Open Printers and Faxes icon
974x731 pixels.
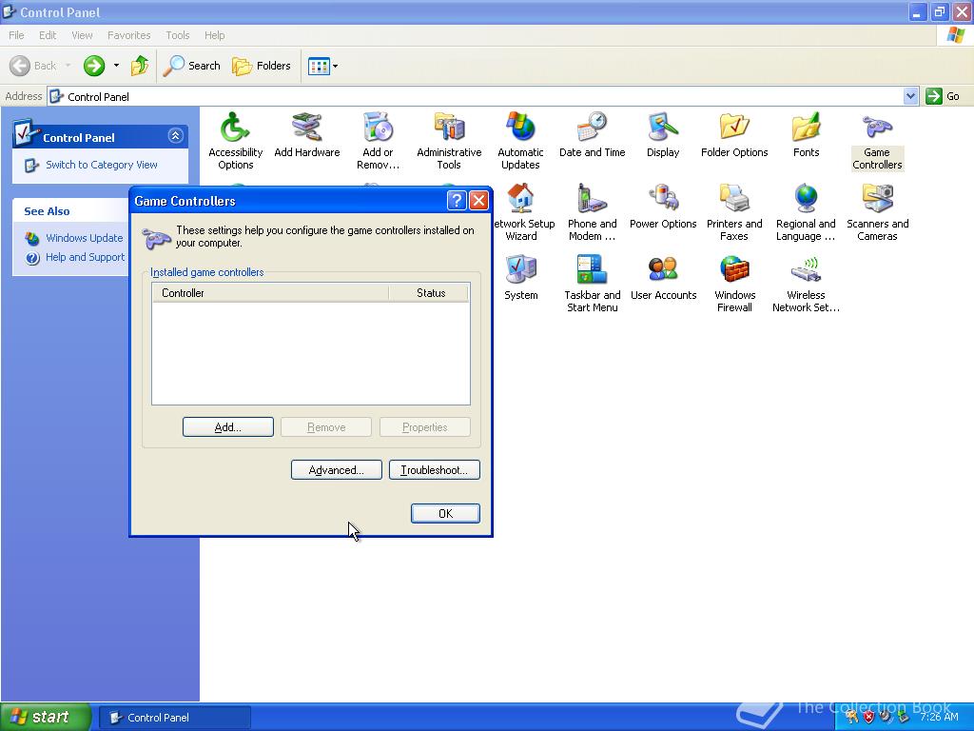(734, 212)
